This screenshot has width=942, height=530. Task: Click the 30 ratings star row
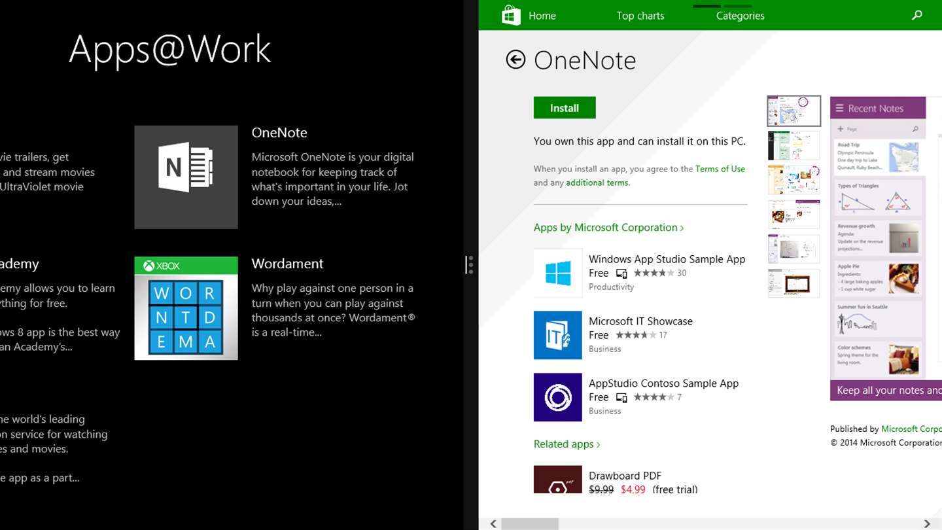click(x=653, y=273)
